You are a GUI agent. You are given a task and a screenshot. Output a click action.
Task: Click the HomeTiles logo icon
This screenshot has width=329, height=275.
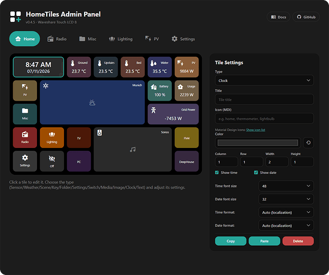coord(15,17)
